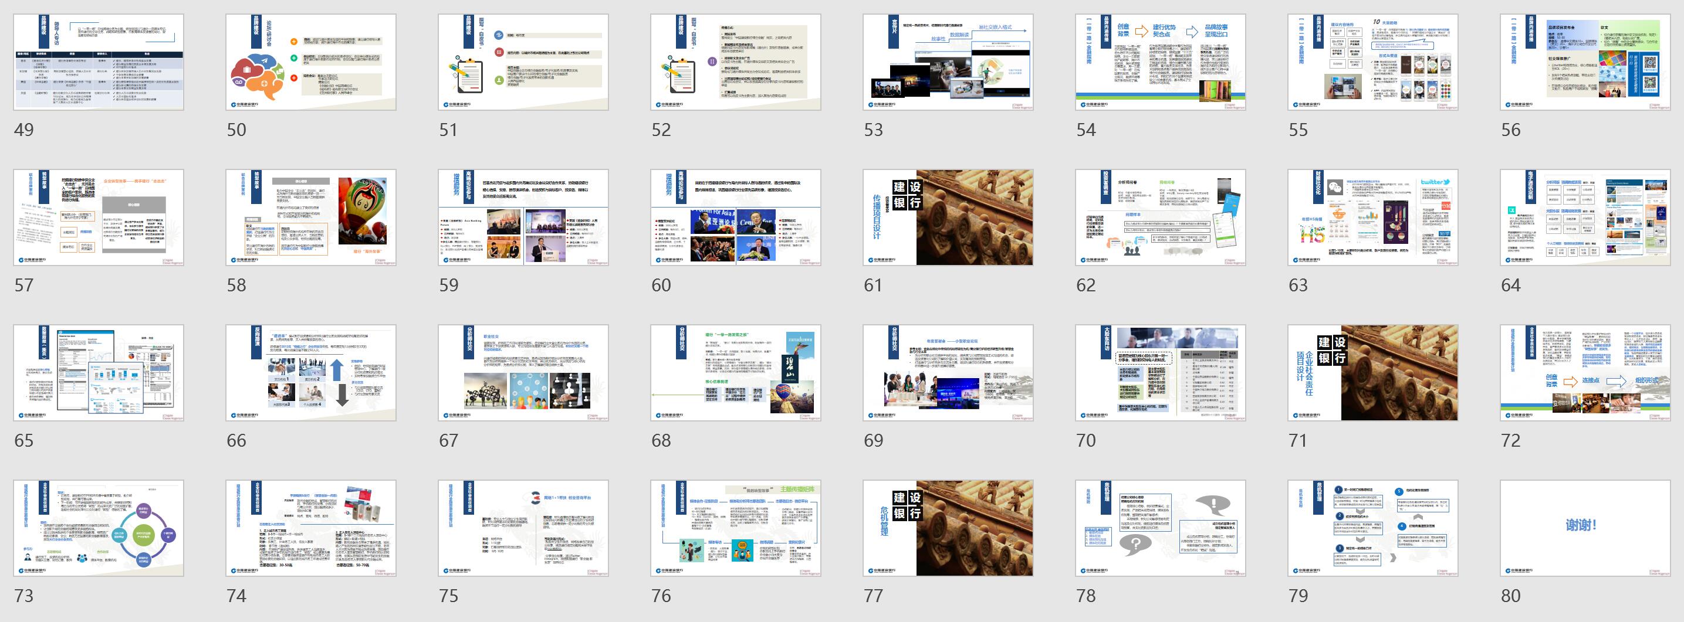
Task: Select slide 74 thumbnail
Action: [x=311, y=529]
